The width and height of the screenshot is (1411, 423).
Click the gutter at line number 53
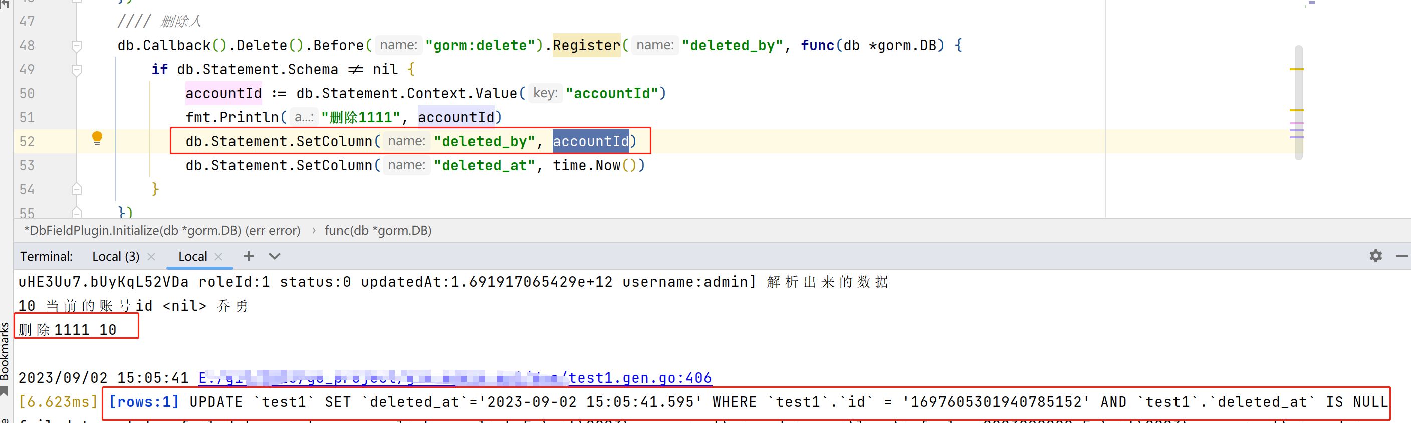click(x=27, y=165)
